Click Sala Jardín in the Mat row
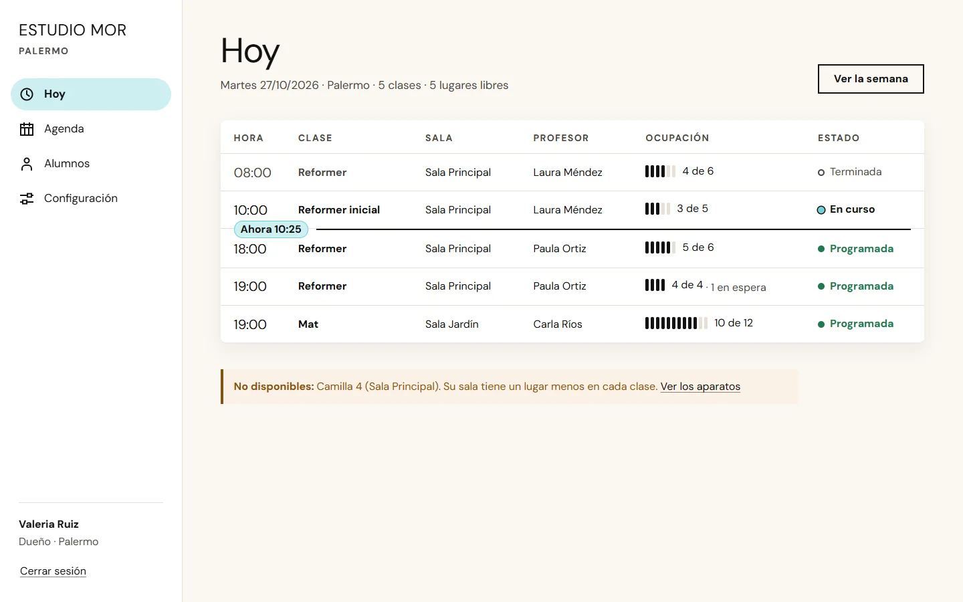The width and height of the screenshot is (963, 602). point(452,324)
